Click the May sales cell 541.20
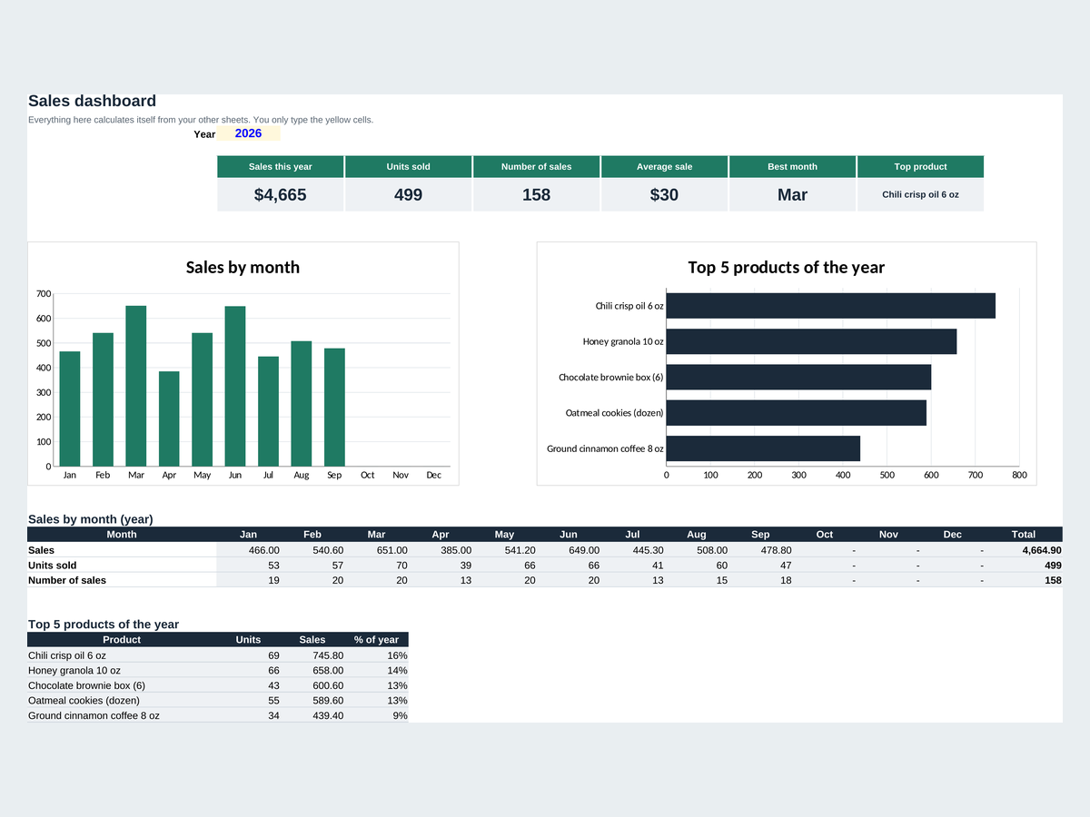 pos(504,550)
